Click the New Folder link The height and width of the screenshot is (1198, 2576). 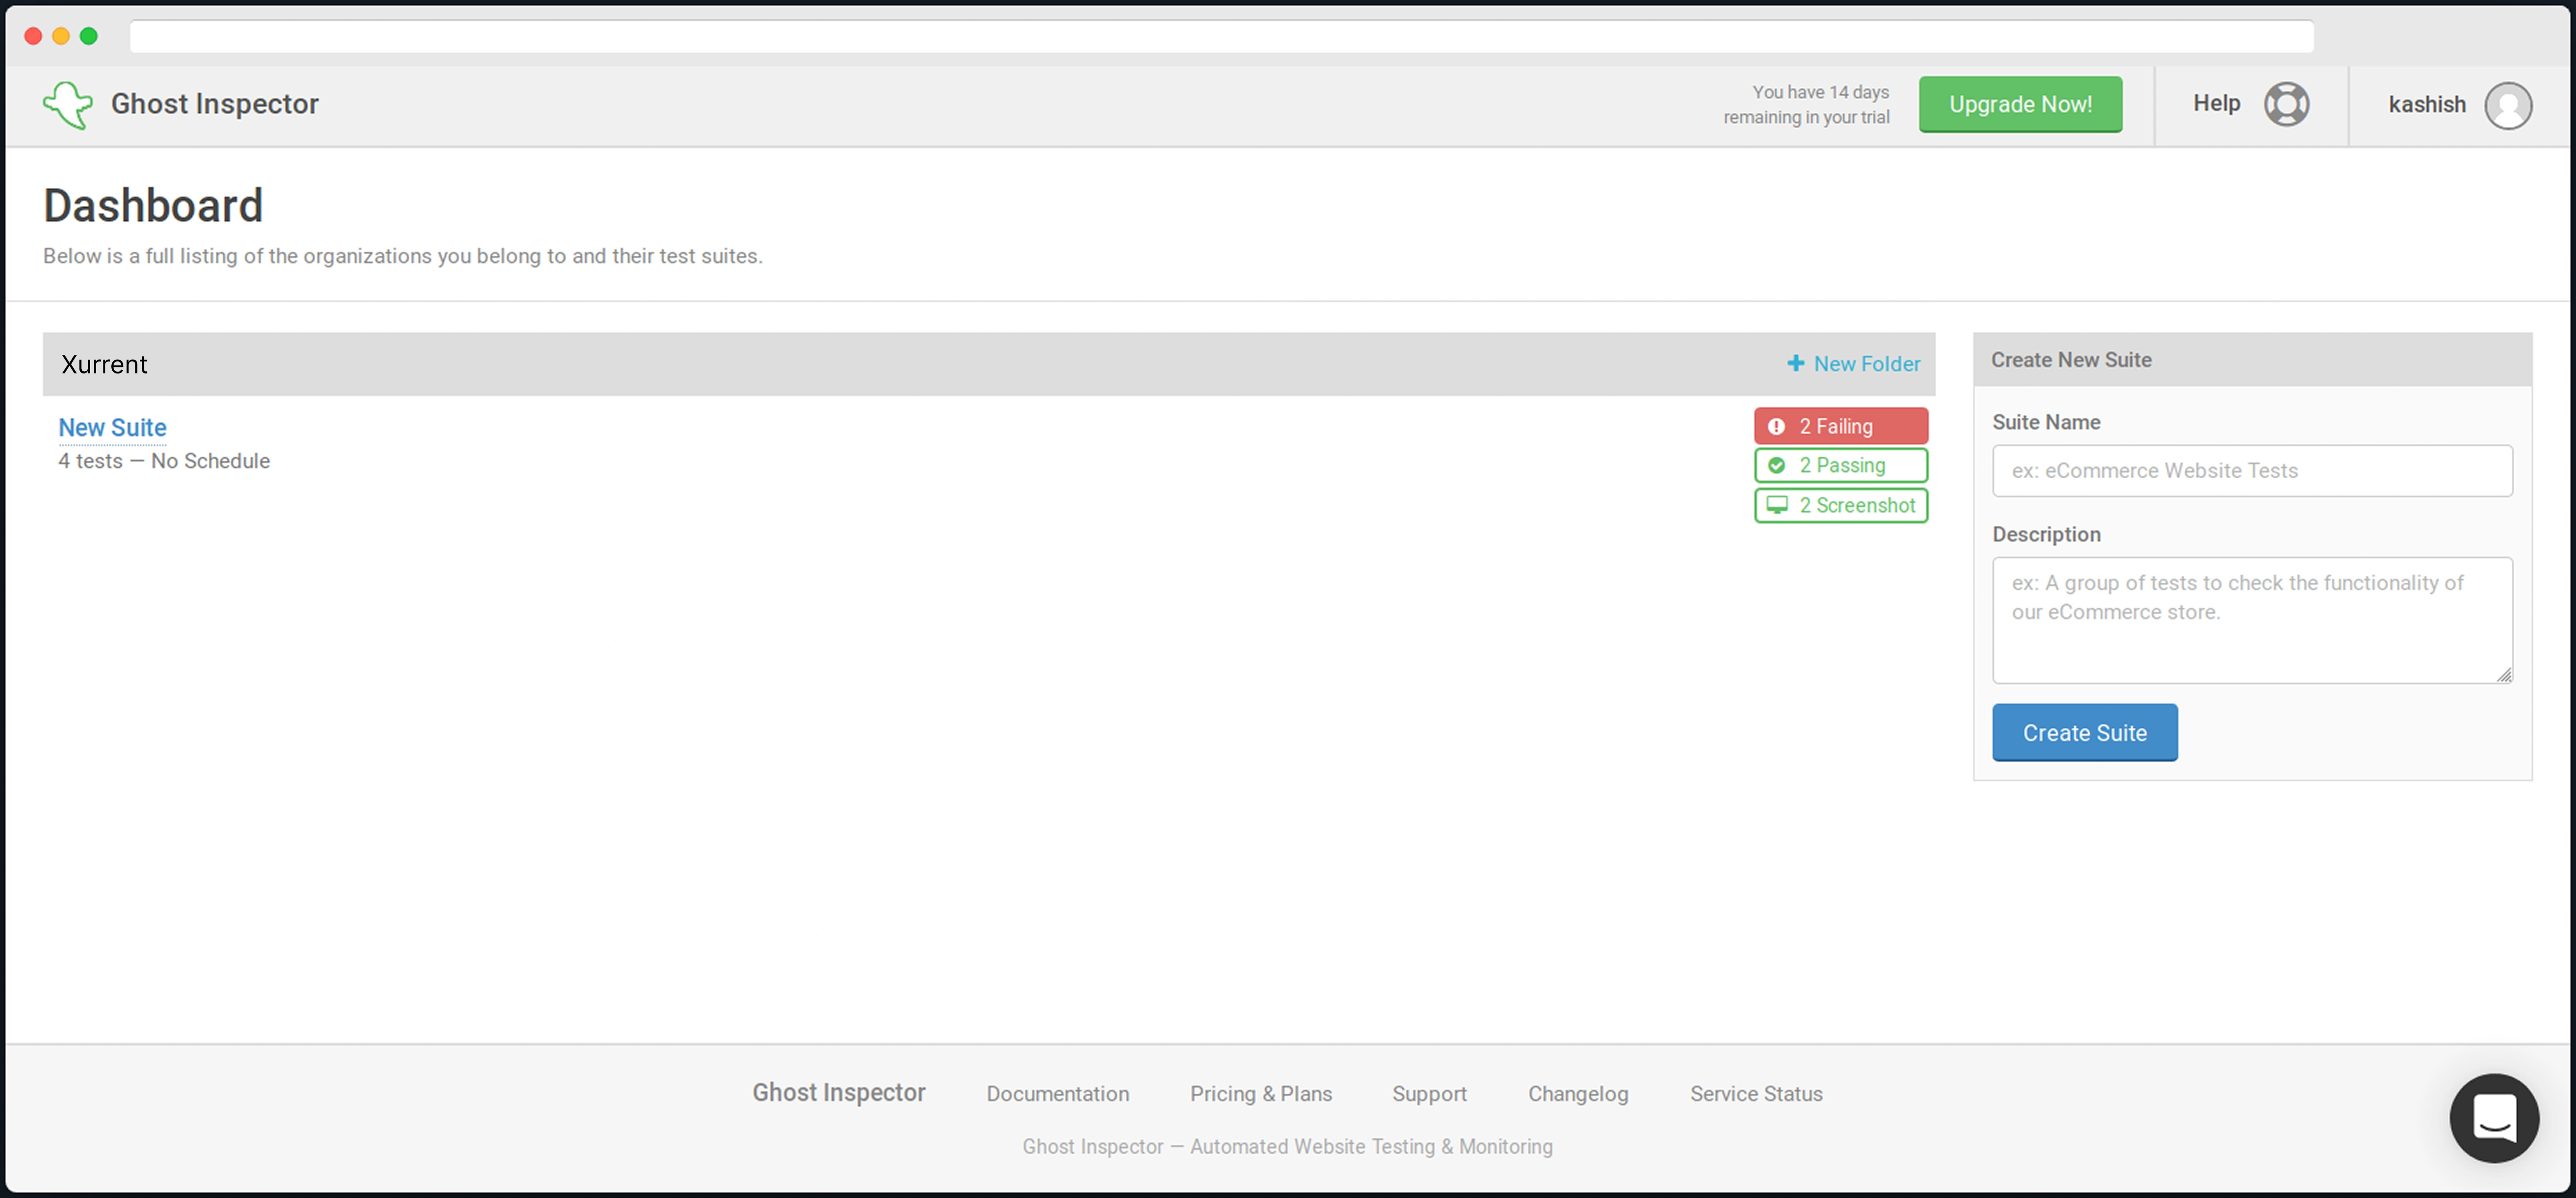[x=1866, y=364]
